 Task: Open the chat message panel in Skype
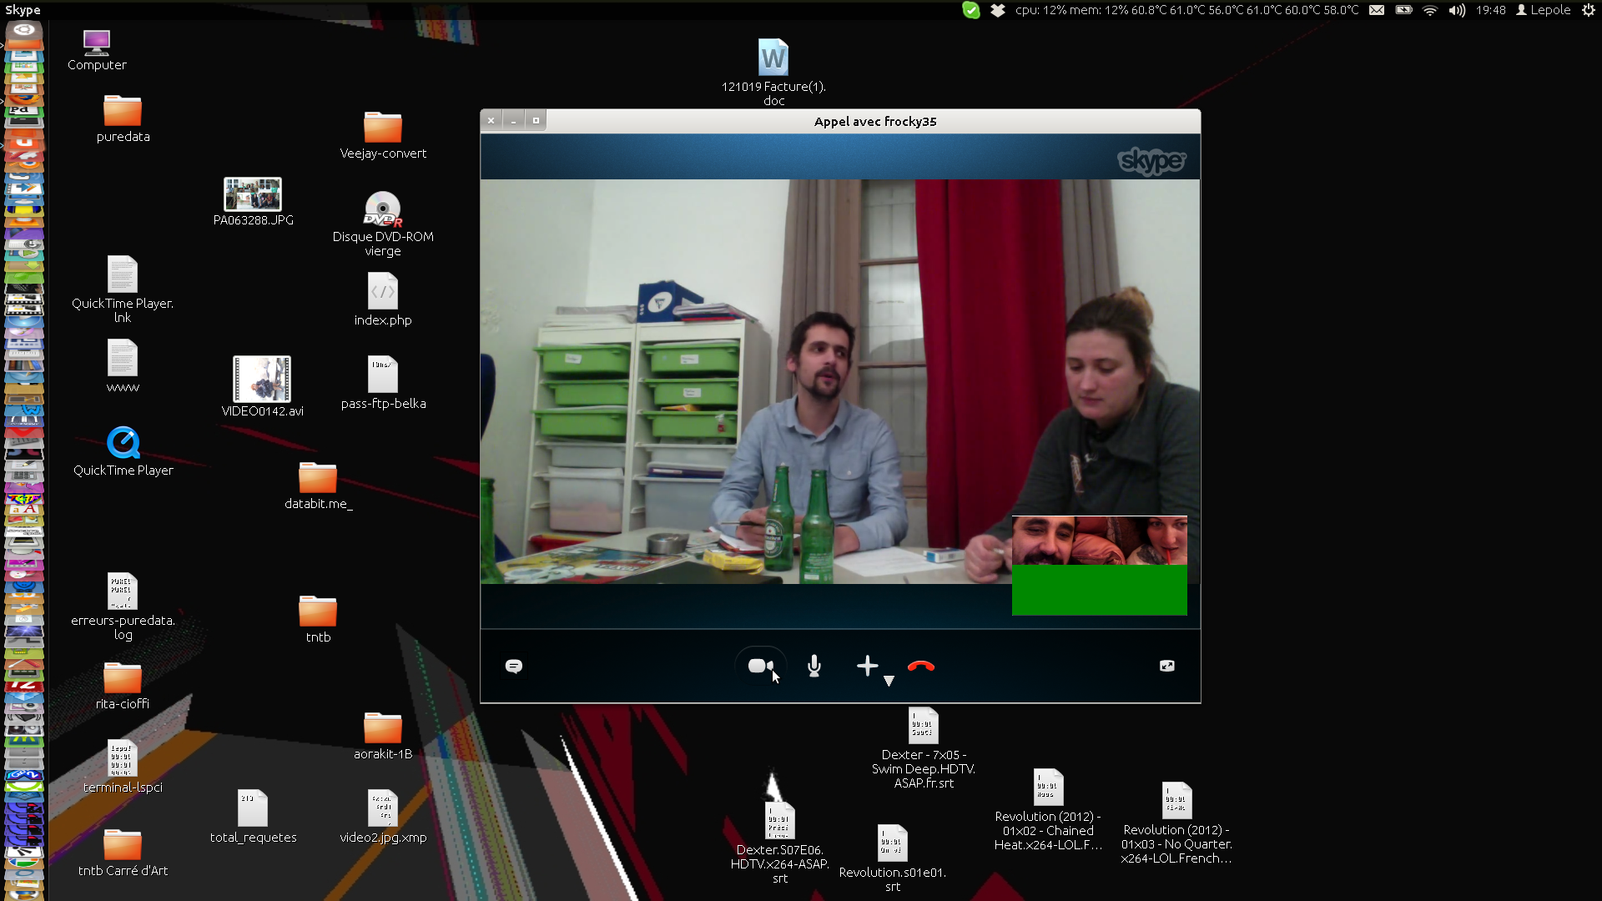[x=514, y=666]
